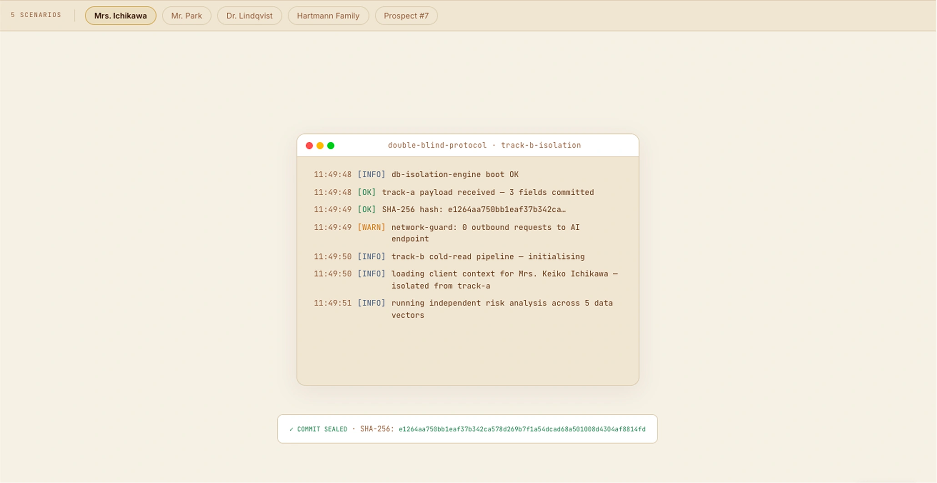Click the WARN tag on the network-guard line
This screenshot has width=937, height=483.
[x=372, y=227]
